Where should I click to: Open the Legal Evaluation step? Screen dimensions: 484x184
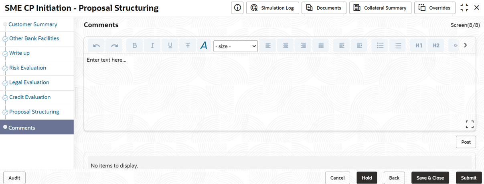(x=29, y=82)
